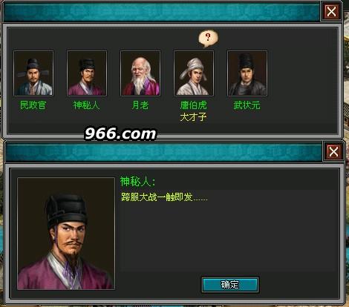Click the 神秘人 name under portrait
349x307 pixels.
[86, 105]
